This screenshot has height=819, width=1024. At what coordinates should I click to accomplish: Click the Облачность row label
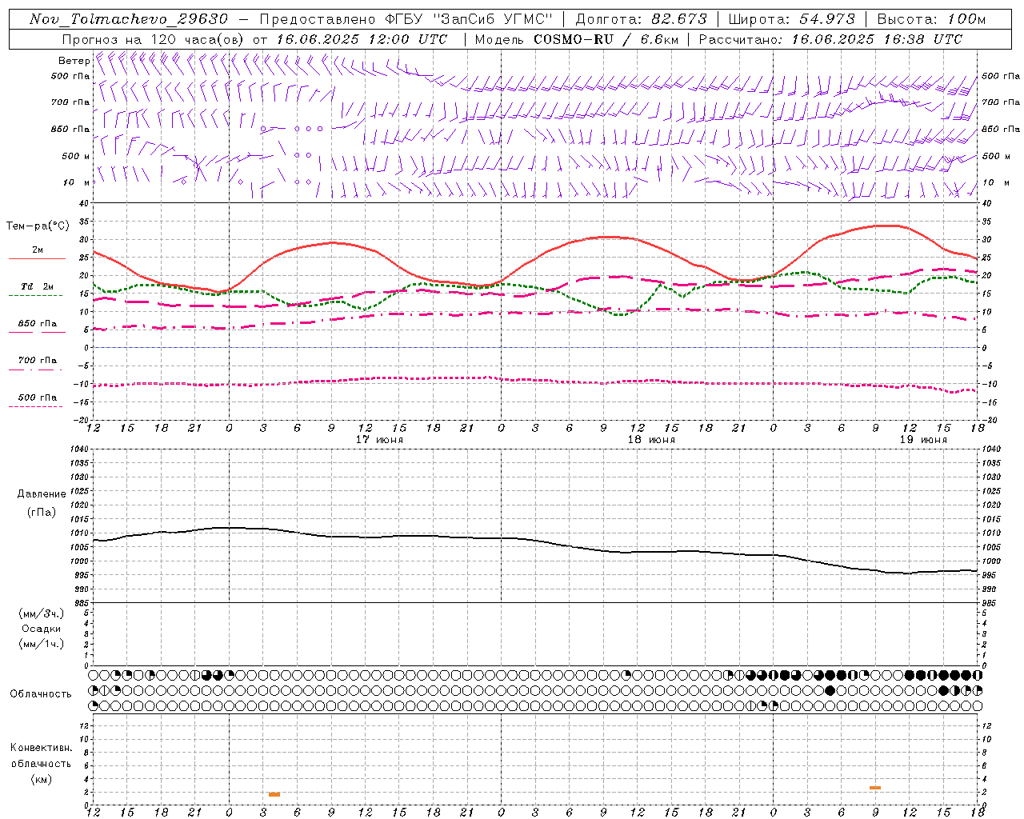click(x=41, y=693)
